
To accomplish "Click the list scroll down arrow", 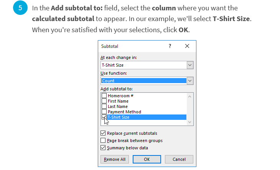I will (190, 122).
